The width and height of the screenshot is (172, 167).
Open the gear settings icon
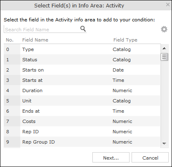(x=164, y=29)
